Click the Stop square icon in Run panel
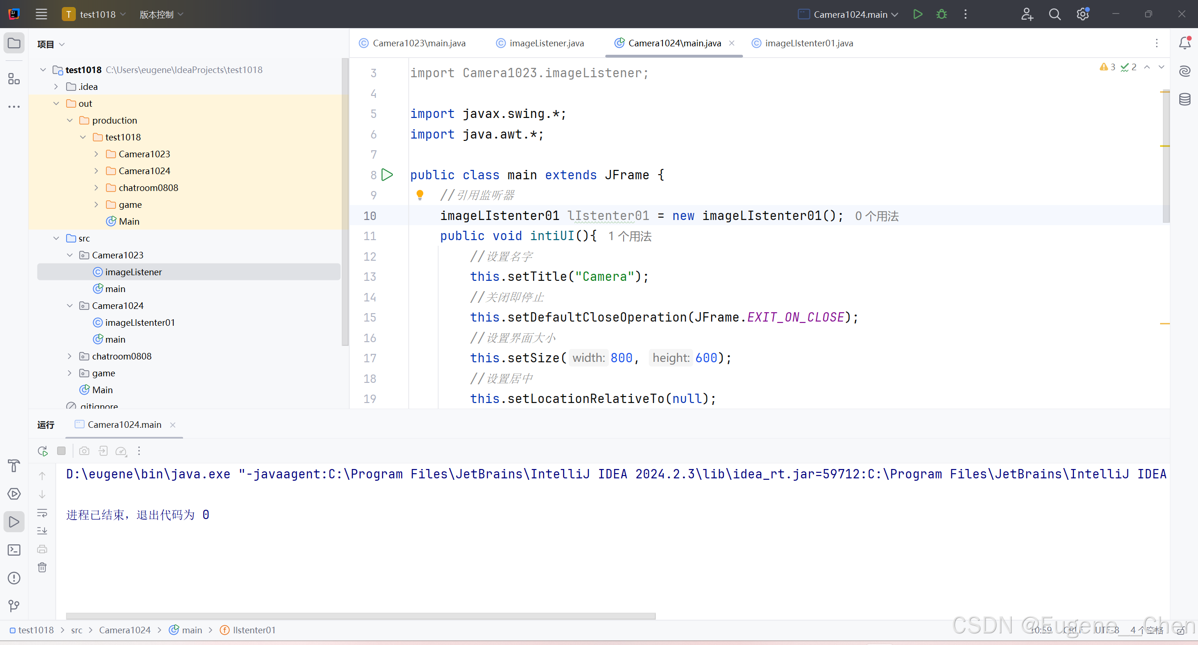Screen dimensions: 1198x645 (x=61, y=451)
